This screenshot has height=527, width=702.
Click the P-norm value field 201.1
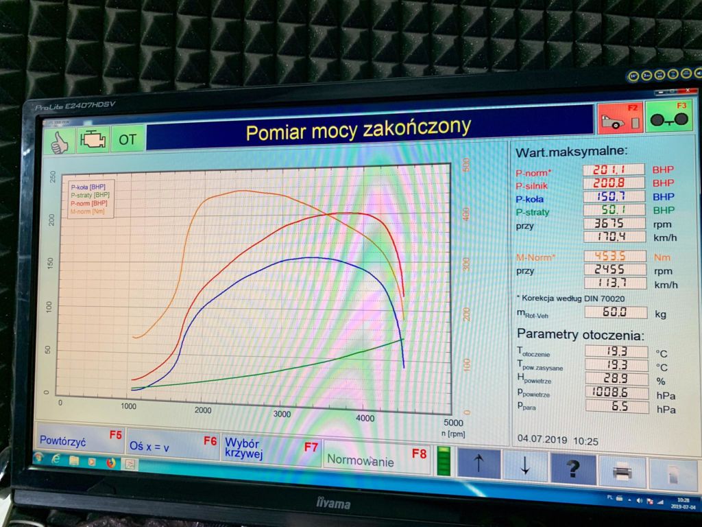[x=614, y=169]
